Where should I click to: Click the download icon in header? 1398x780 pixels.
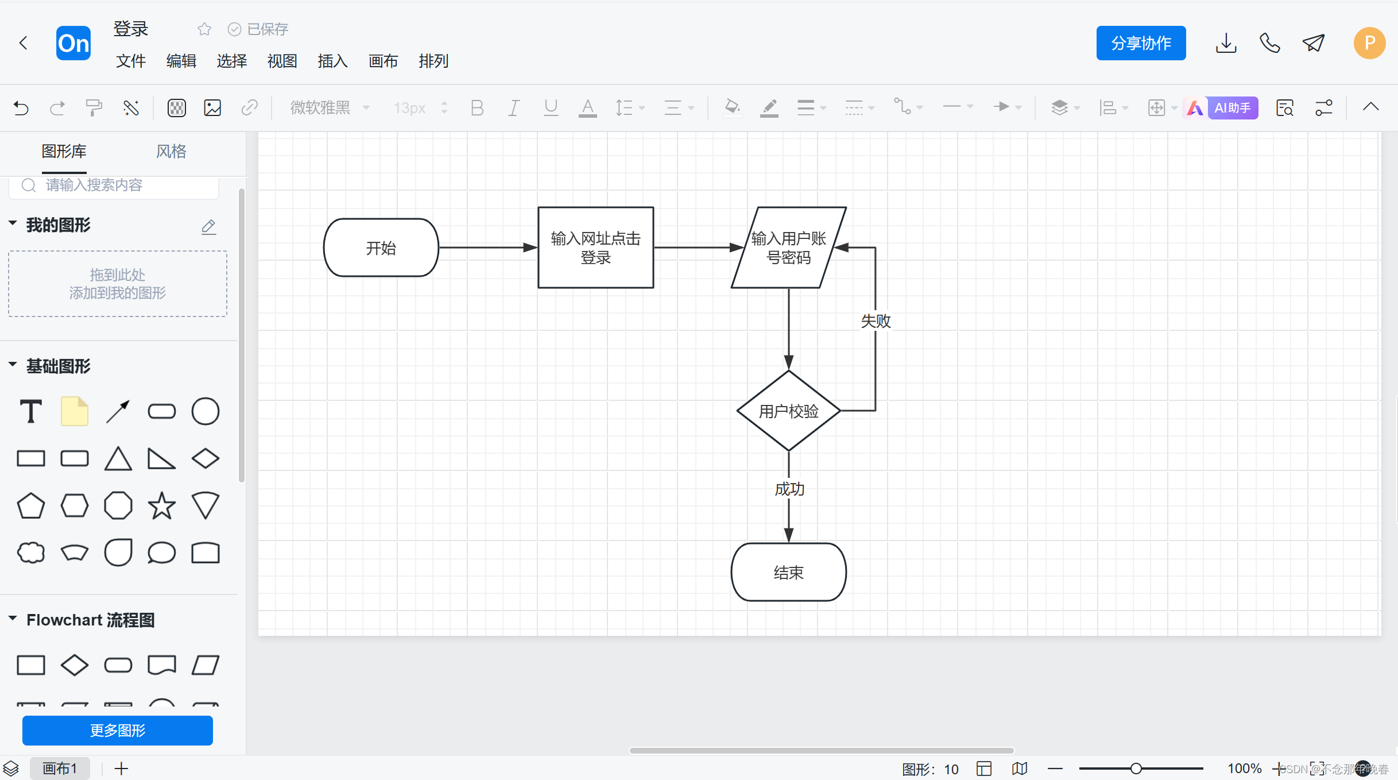[1226, 43]
